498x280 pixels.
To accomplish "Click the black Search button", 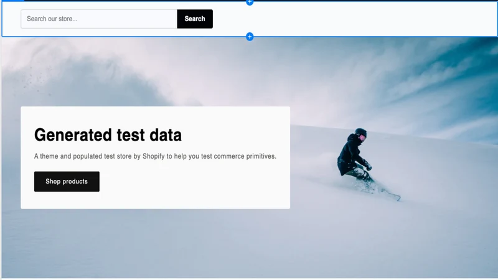I will pos(195,19).
